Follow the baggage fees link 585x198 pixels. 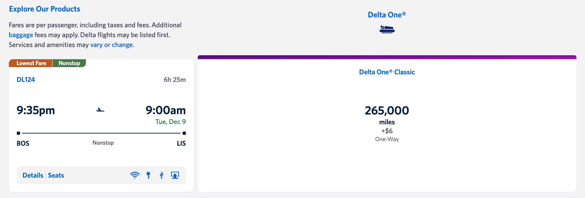(x=21, y=35)
